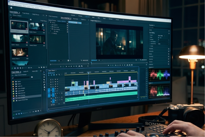This screenshot has width=205, height=137.
Task: Expand the Color Grading row in effect controls
Action: [x=51, y=29]
